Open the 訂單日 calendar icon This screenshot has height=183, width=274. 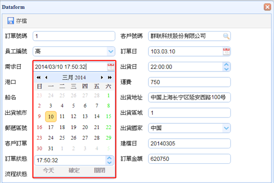coord(227,51)
